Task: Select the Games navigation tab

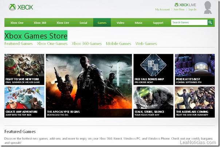Action: tap(102, 23)
